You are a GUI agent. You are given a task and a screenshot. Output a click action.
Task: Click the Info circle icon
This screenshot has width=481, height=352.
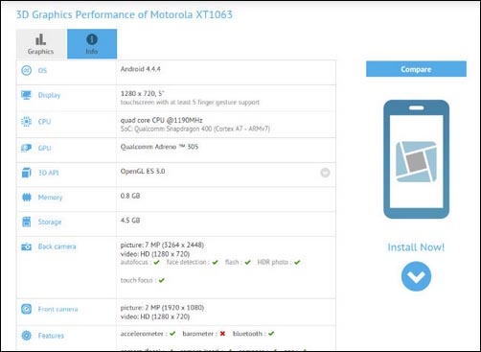coord(92,39)
